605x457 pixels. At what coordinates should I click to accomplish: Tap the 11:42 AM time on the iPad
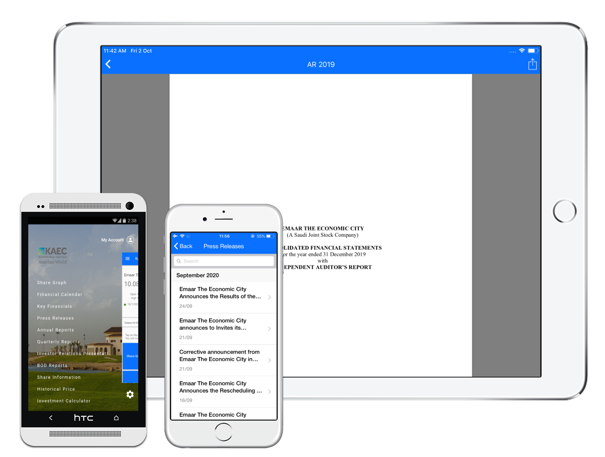[x=115, y=50]
